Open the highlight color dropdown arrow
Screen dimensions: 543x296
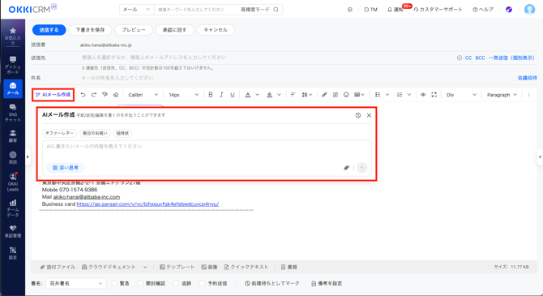[x=279, y=95]
